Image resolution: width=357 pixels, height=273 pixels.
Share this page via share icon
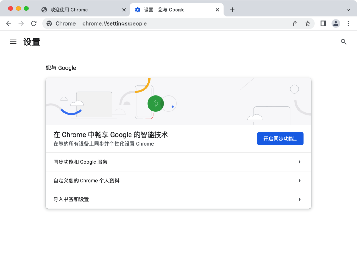(295, 23)
